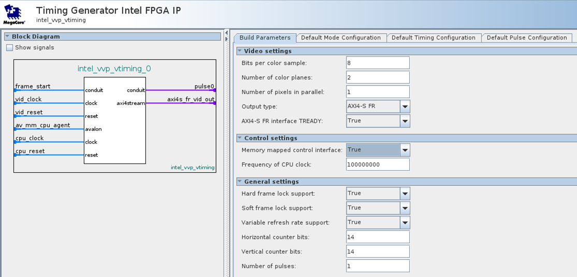The width and height of the screenshot is (577, 277).
Task: Click the Bits per color sample field
Action: (x=378, y=63)
